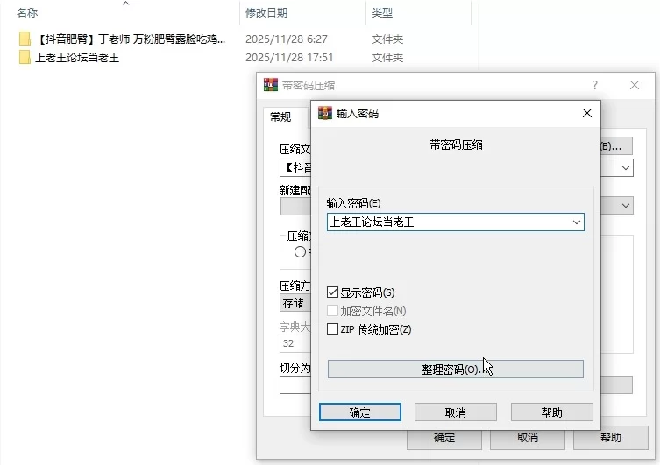
Task: Click the 整理密码 button
Action: (x=455, y=370)
